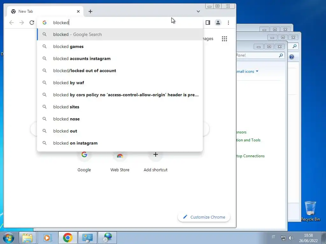Open the Google shortcut tile
326x244 pixels.
84,161
